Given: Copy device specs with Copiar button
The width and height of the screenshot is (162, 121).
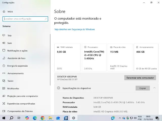Looking at the screenshot, I should 143,88.
